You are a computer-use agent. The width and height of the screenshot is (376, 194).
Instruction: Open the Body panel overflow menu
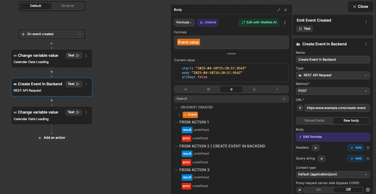tap(285, 22)
